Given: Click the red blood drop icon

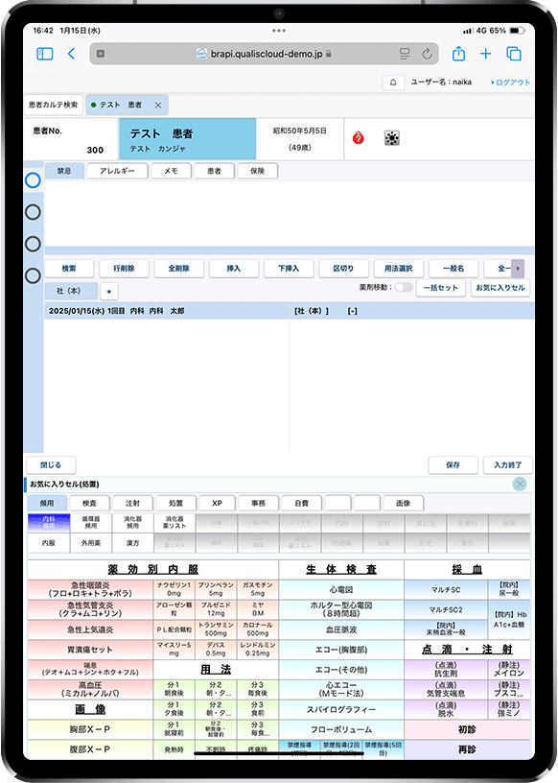Looking at the screenshot, I should coord(359,138).
